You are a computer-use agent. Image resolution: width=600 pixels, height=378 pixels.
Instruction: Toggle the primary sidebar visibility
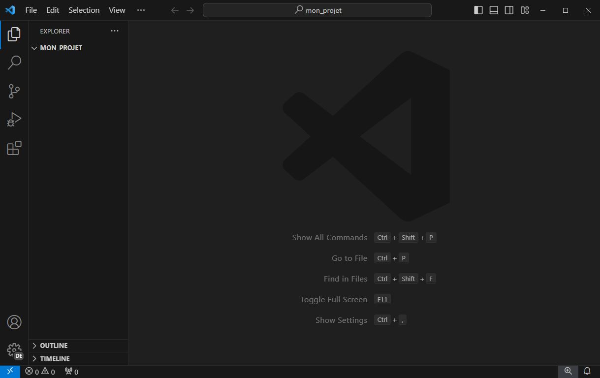click(x=478, y=10)
